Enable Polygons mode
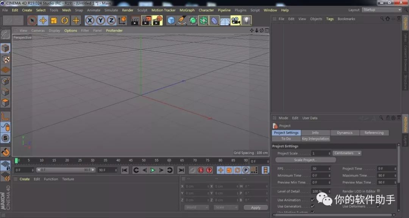 (5, 103)
